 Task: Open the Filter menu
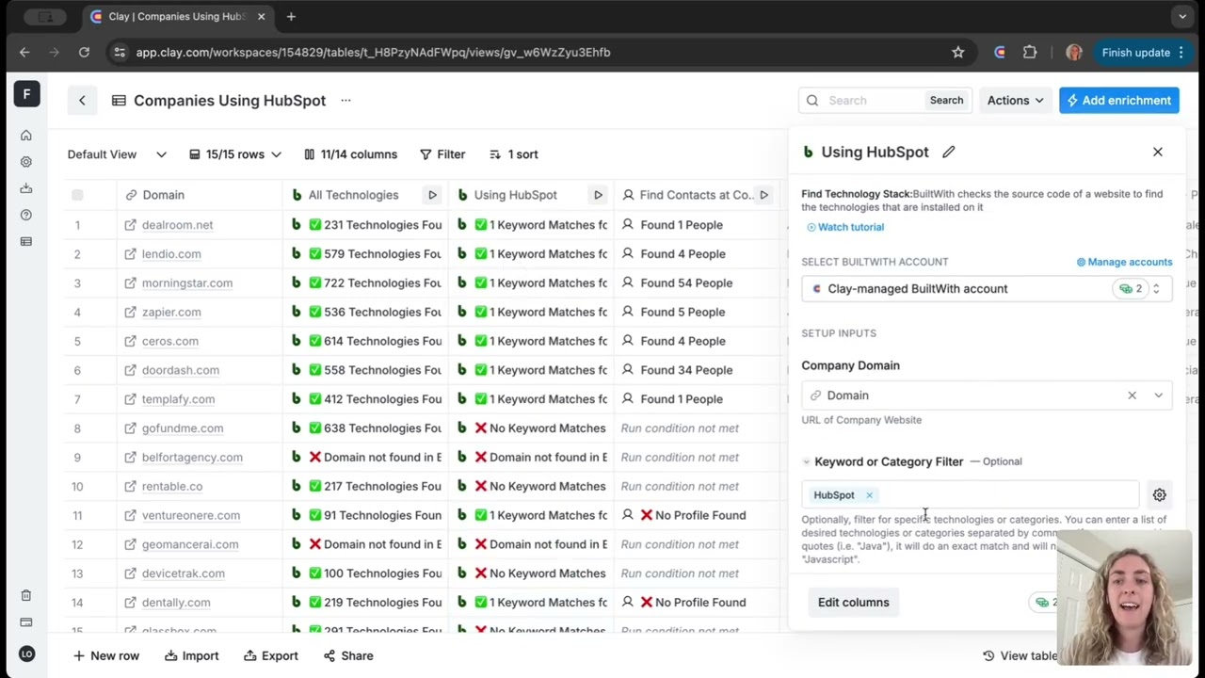442,154
